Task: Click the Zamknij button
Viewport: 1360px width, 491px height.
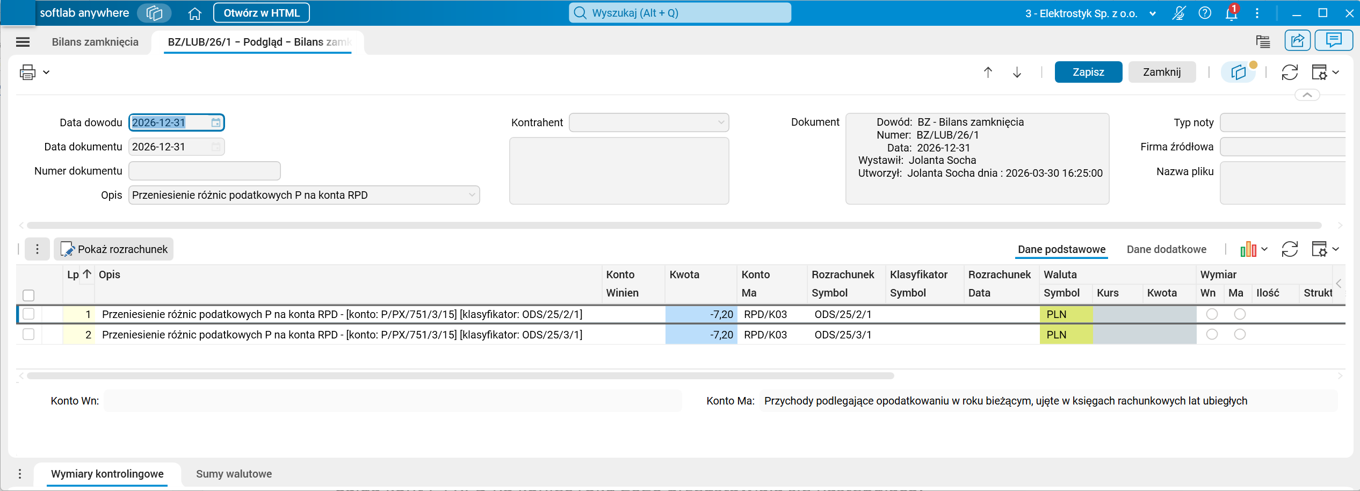Action: point(1162,72)
